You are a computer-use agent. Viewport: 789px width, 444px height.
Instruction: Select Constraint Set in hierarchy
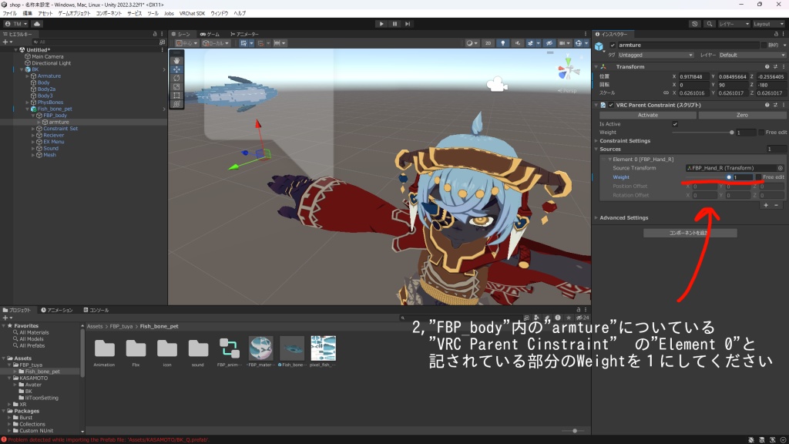[60, 129]
